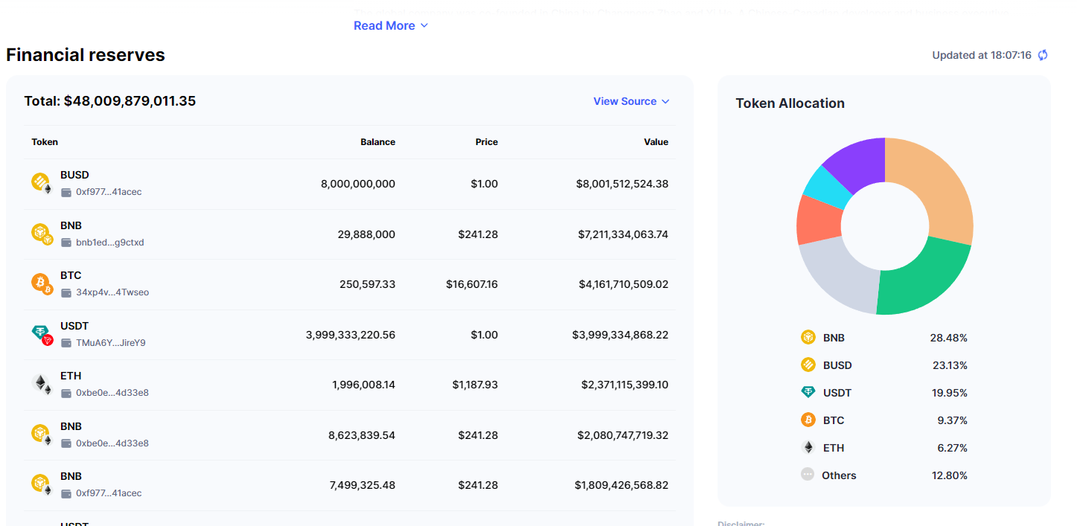The image size is (1077, 526).
Task: Click the wallet icon beside TMuA6Y...JireY9
Action: 66,343
